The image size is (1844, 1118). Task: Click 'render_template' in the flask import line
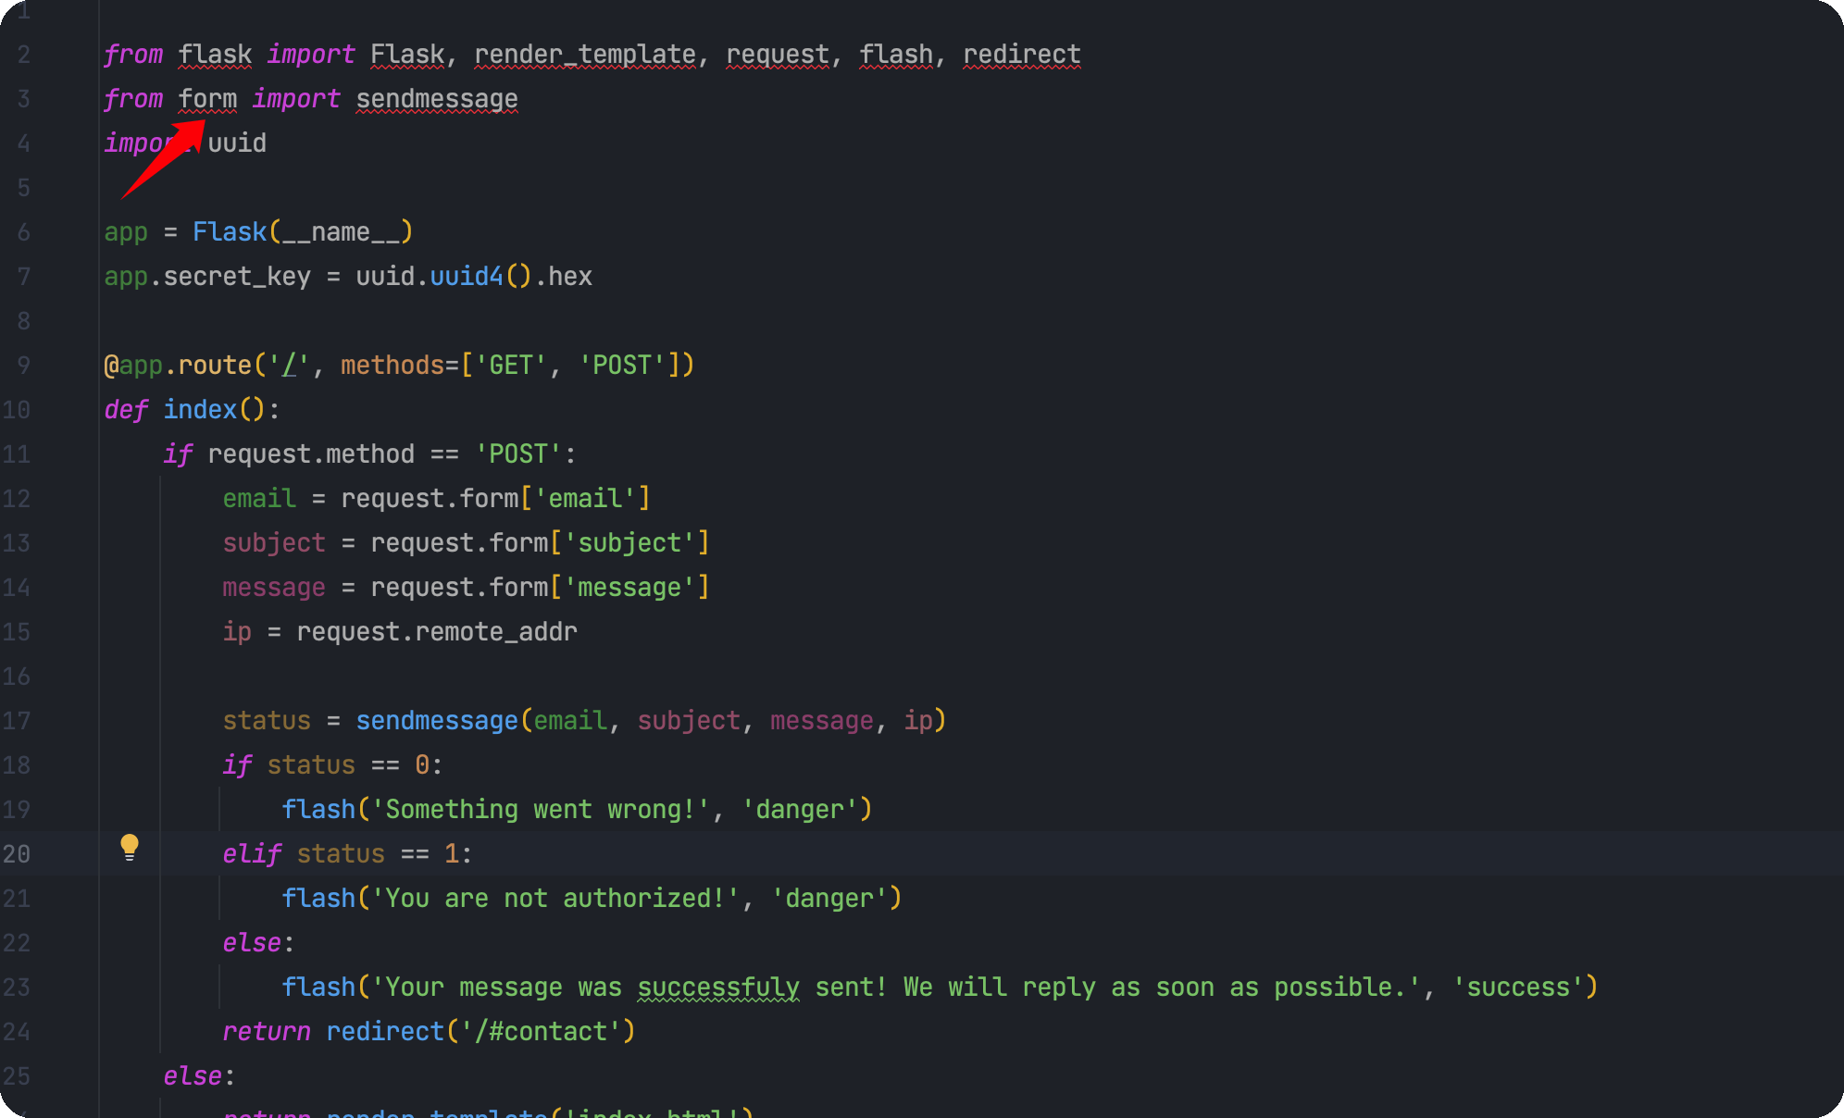pos(584,55)
